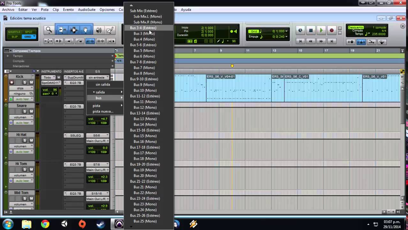Record-enable the Kick track
408x230 pixels.
12,82
